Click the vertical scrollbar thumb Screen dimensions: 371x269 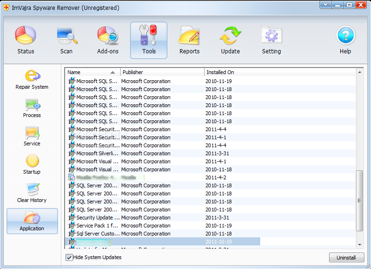click(360, 201)
